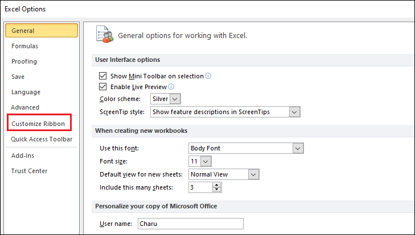Click the User name field containing Charu
The width and height of the screenshot is (415, 235).
click(191, 224)
